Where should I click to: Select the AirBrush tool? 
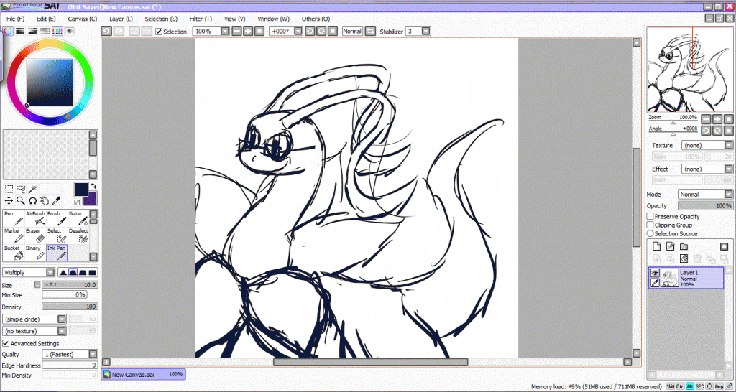(36, 218)
